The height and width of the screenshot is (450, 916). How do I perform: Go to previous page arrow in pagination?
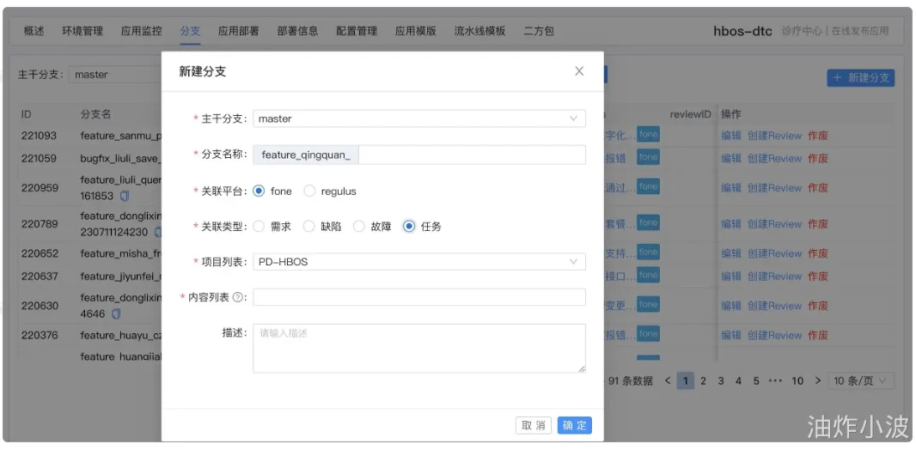pyautogui.click(x=668, y=381)
